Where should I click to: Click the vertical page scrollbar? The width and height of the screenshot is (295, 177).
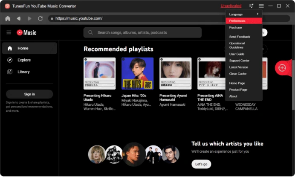click(x=293, y=84)
